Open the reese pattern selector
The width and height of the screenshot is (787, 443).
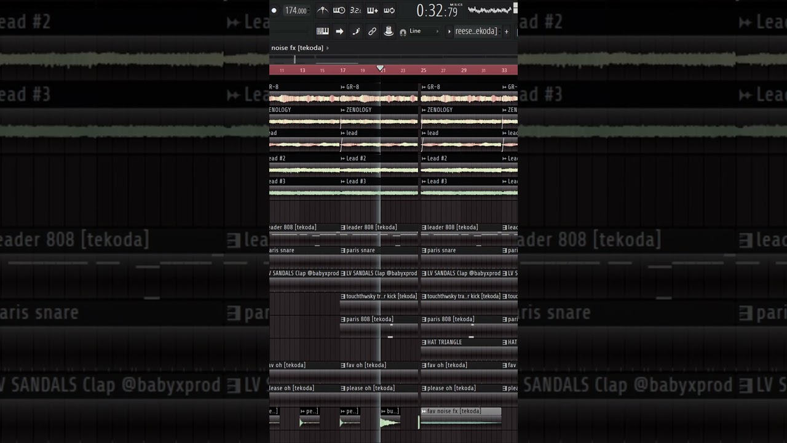476,31
